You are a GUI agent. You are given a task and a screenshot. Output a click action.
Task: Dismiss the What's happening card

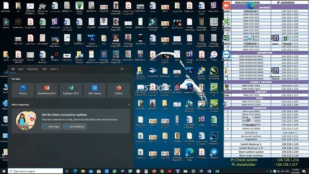[129, 105]
